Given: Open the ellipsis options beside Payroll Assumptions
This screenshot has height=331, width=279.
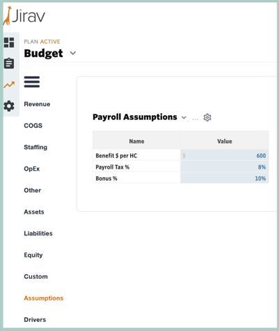Looking at the screenshot, I should coord(196,119).
